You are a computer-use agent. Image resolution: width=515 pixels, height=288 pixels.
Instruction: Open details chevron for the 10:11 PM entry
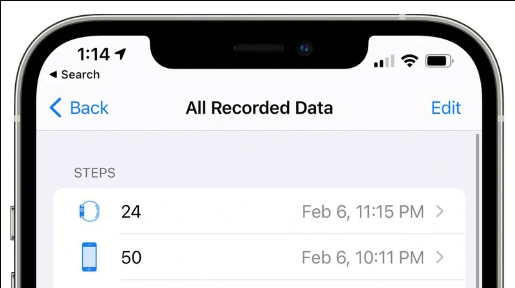[x=440, y=257]
